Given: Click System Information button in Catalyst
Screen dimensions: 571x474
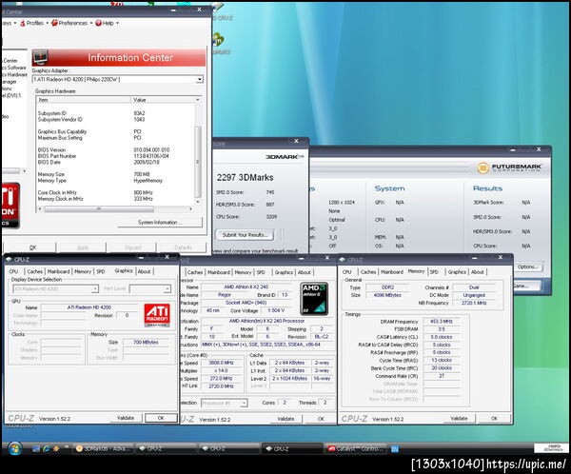Looking at the screenshot, I should pos(160,222).
